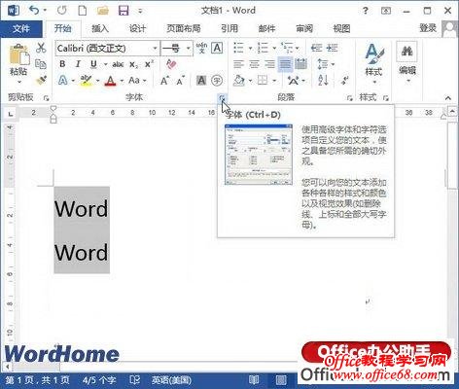The height and width of the screenshot is (389, 459).
Task: Toggle Character Shading A button
Action: (201, 81)
